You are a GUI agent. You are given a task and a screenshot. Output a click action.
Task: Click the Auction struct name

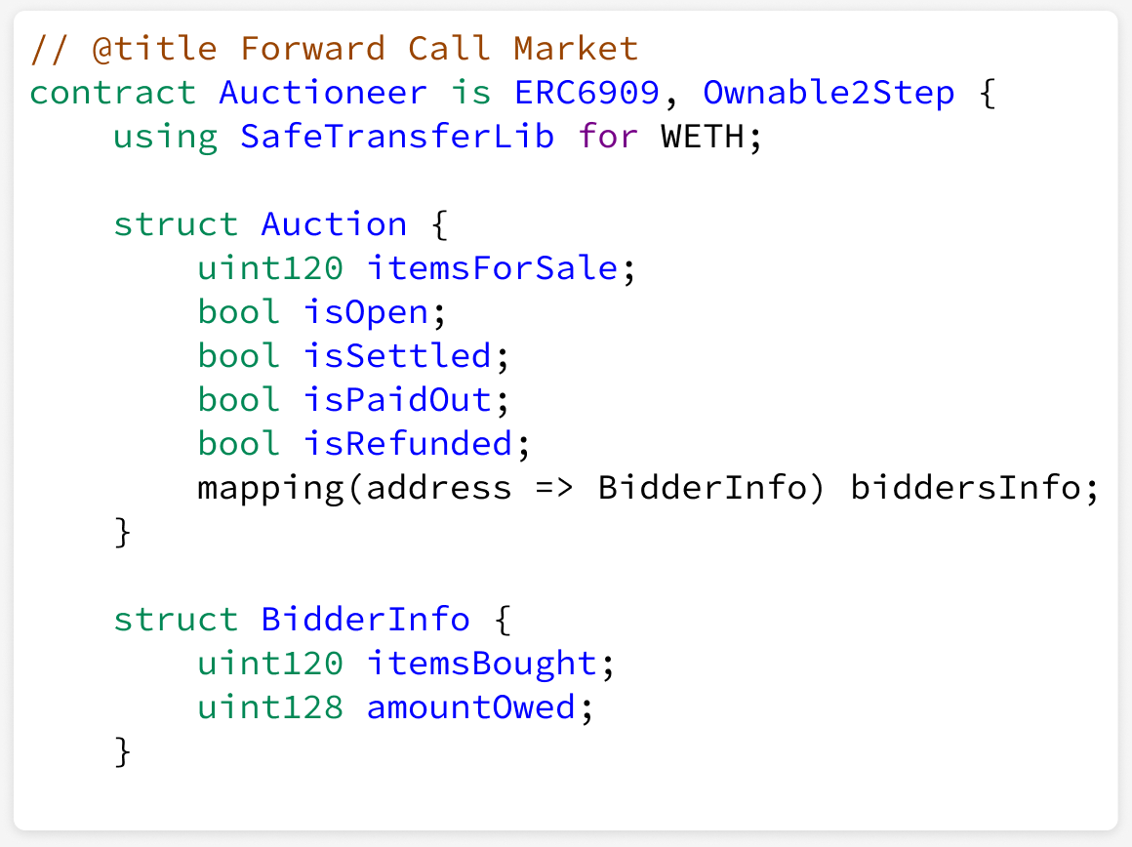coord(335,224)
